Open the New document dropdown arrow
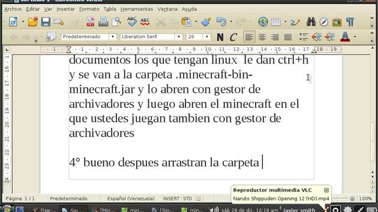This screenshot has width=378, height=212. coord(23,22)
